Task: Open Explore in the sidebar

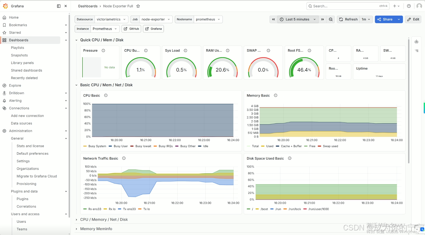Action: (15, 85)
